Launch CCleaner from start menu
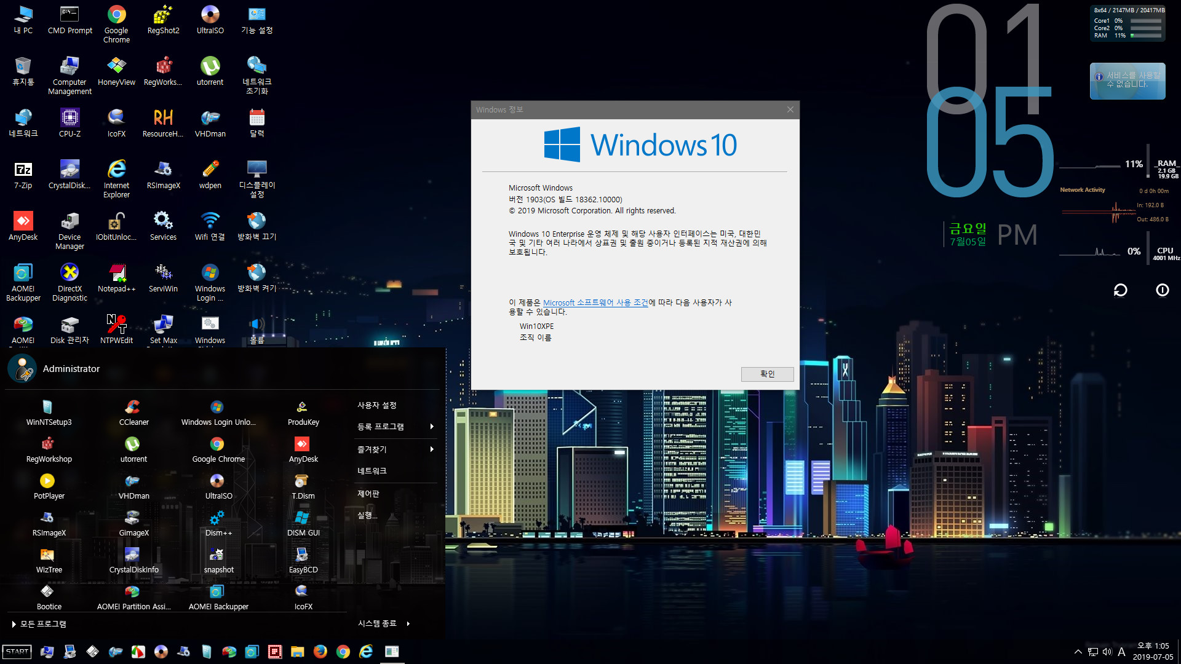Viewport: 1181px width, 664px height. pyautogui.click(x=133, y=413)
